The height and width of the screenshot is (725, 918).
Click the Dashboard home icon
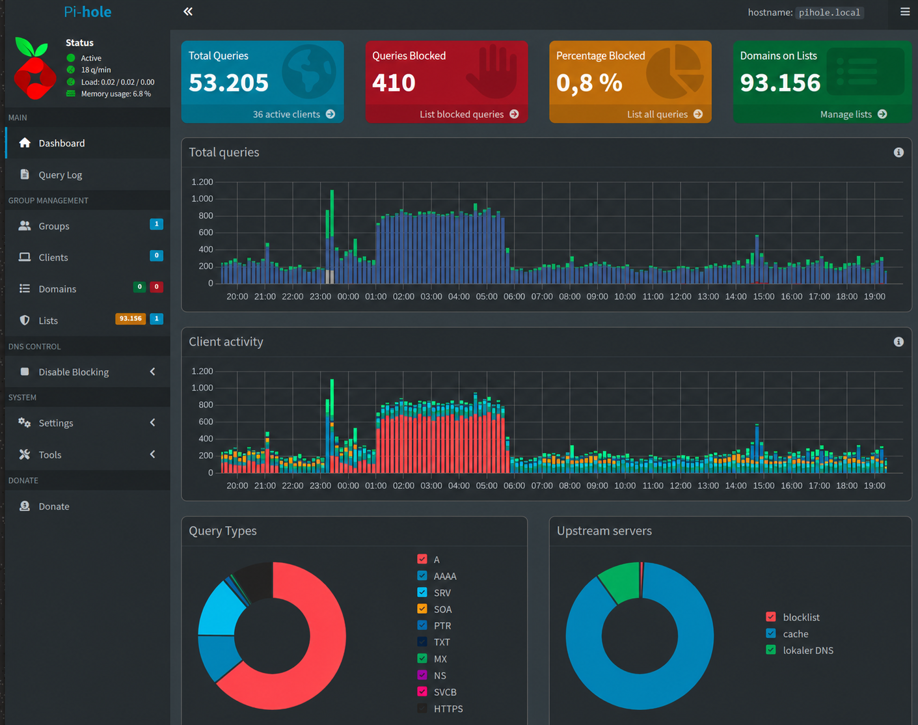[25, 143]
